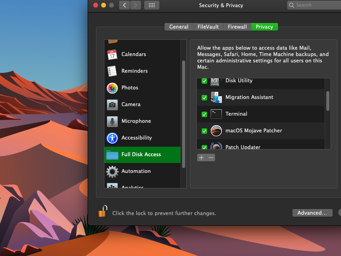Click the Search input field
The height and width of the screenshot is (256, 341).
[314, 5]
